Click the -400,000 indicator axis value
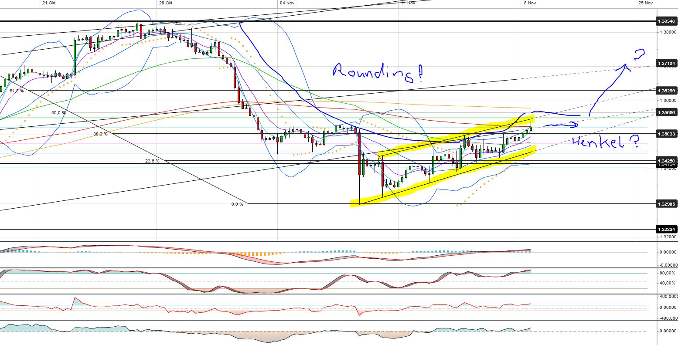 [668, 318]
